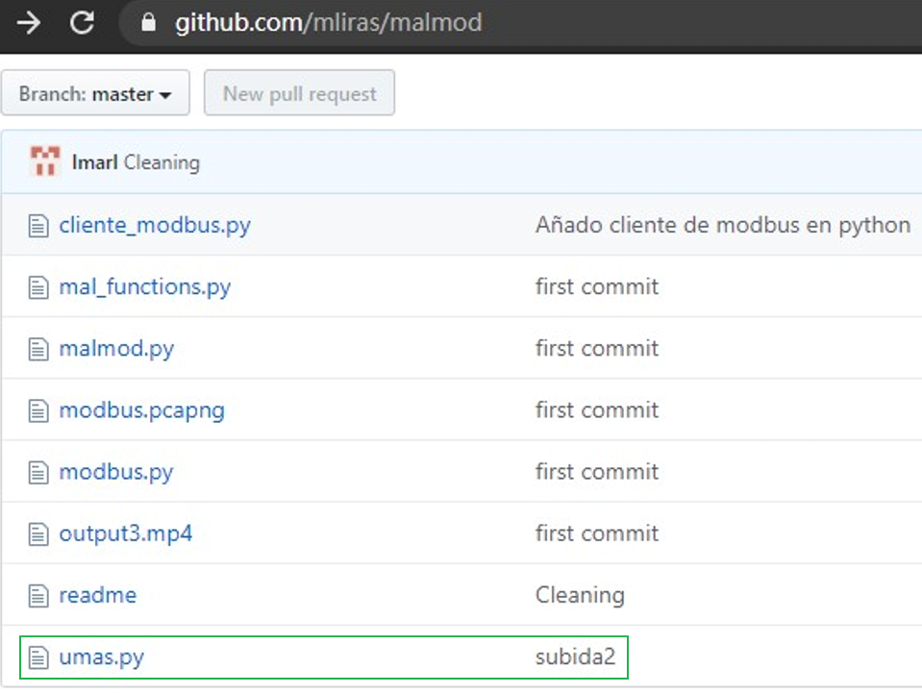Click the padlock site security icon
Image resolution: width=922 pixels, height=693 pixels.
coord(149,22)
